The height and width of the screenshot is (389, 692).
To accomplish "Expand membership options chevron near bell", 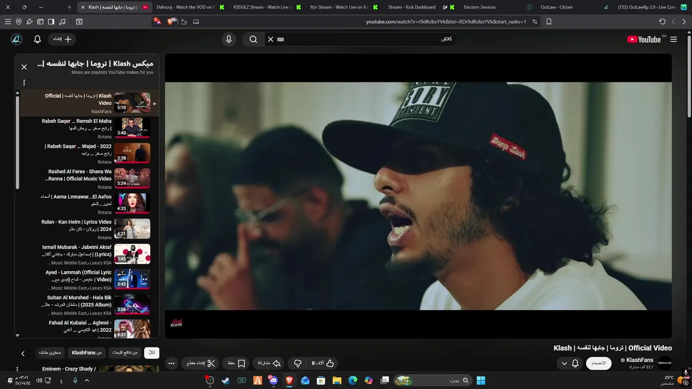I will [x=564, y=364].
